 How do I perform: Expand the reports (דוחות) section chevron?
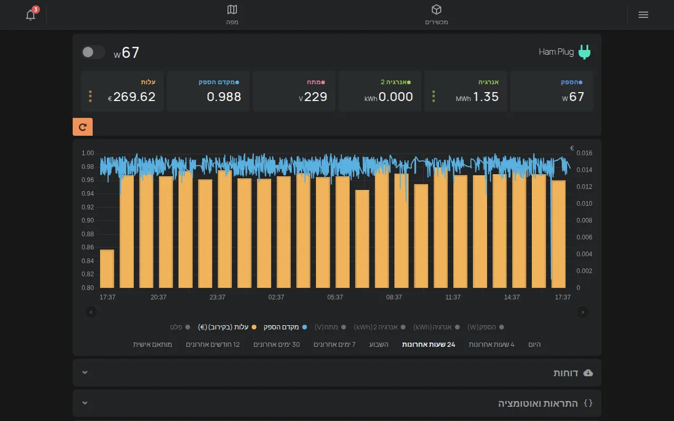[85, 373]
